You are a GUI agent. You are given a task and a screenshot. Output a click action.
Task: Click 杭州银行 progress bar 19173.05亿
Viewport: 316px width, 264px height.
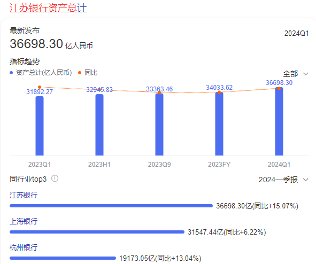63,258
